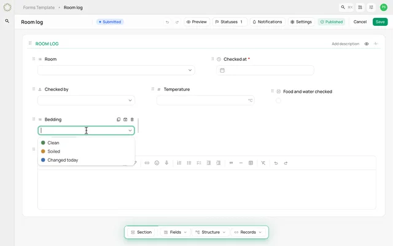The width and height of the screenshot is (393, 246).
Task: Click the Room log form title
Action: [32, 22]
